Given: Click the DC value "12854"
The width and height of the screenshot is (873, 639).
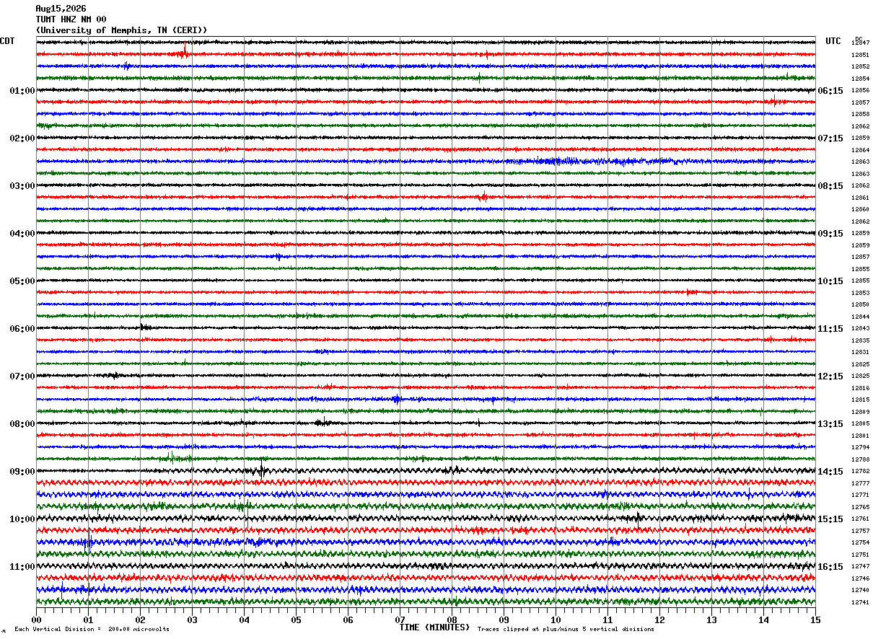Looking at the screenshot, I should [x=860, y=79].
